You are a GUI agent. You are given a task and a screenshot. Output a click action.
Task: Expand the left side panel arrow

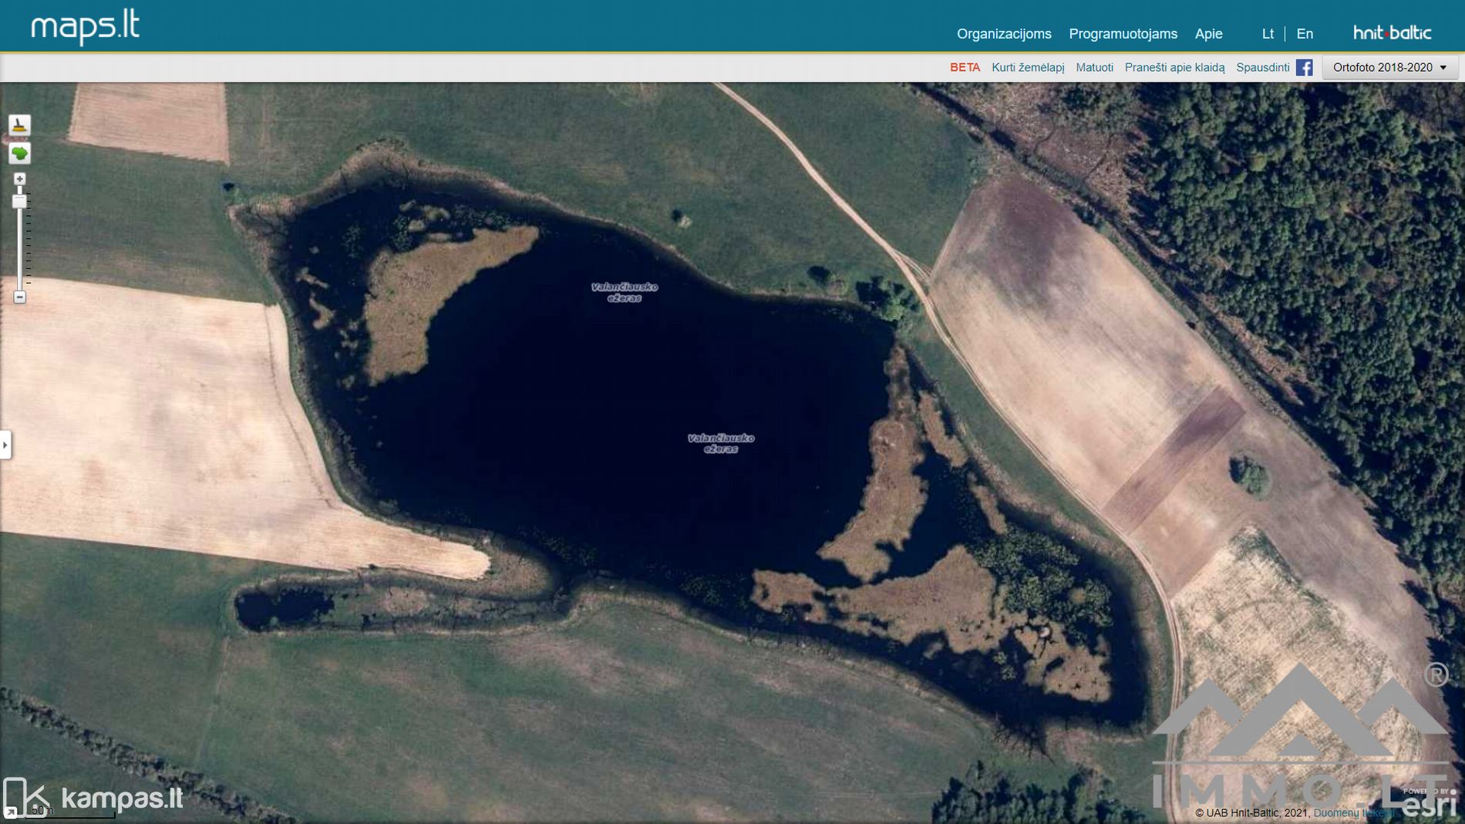point(5,445)
